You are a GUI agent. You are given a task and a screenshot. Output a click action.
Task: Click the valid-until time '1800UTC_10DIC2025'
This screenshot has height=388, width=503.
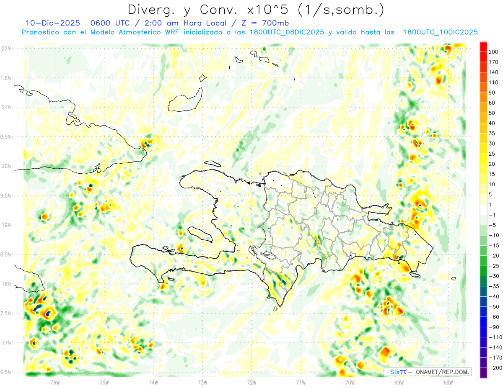441,32
